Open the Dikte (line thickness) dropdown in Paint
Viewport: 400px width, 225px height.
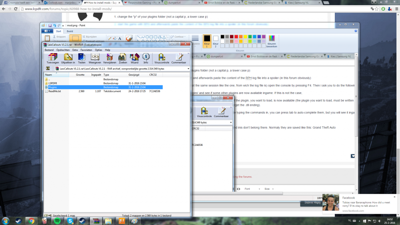pos(196,41)
